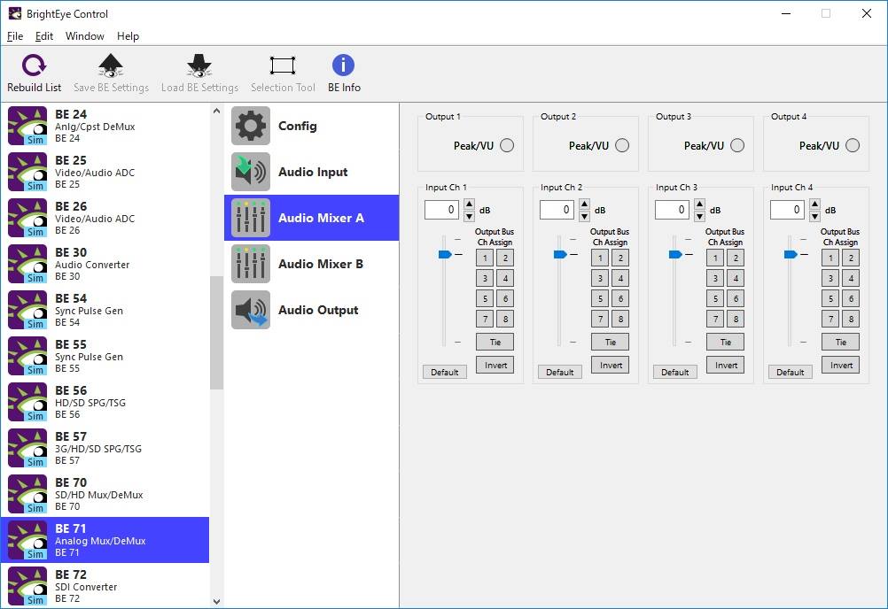The width and height of the screenshot is (888, 609).
Task: Select the BE 26 device icon
Action: tap(27, 218)
